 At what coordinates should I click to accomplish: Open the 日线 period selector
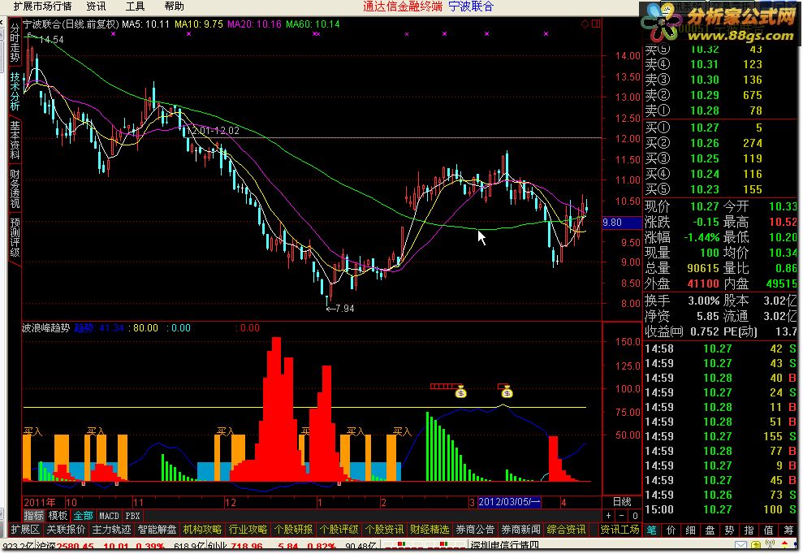click(622, 502)
